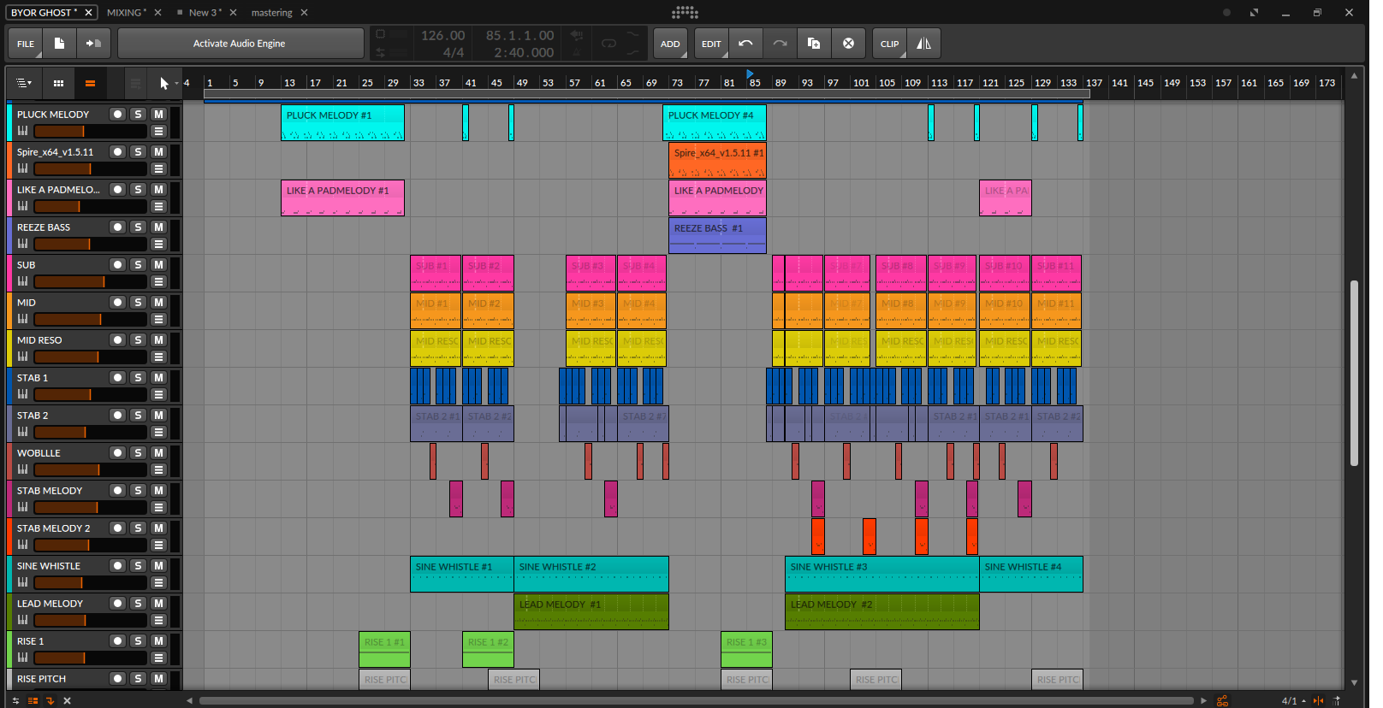Viewport: 1383px width, 708px height.
Task: Mute the REEZE BASS track
Action: coord(158,227)
